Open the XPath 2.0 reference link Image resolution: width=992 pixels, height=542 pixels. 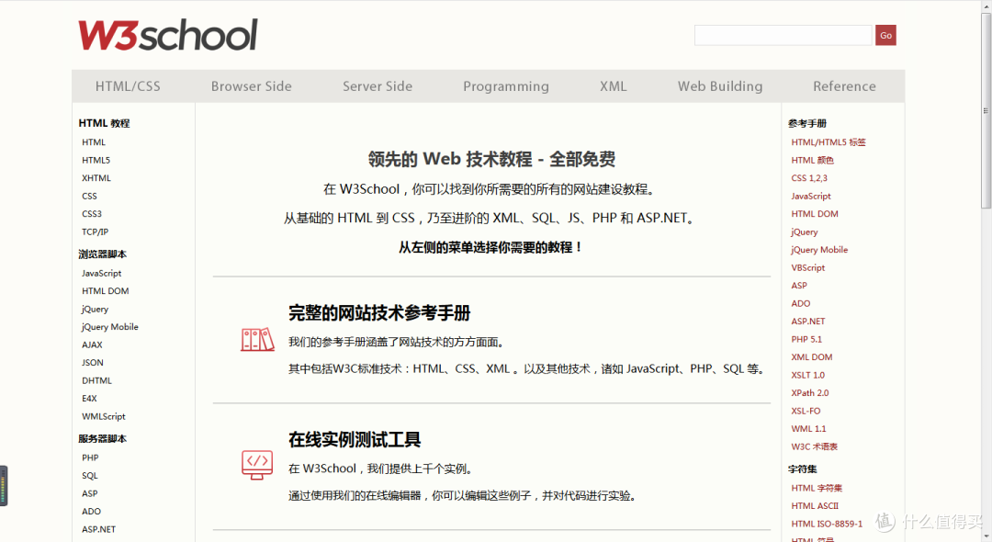pyautogui.click(x=810, y=393)
